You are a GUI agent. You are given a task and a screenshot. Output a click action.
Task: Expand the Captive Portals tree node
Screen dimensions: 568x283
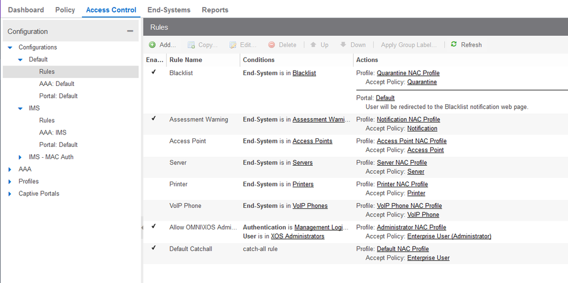pos(10,194)
